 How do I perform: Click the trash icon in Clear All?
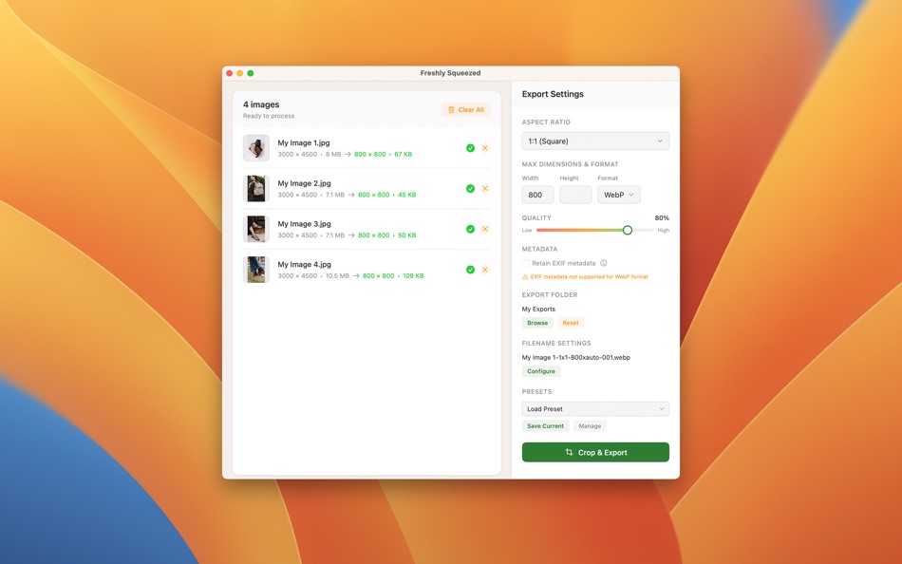pos(453,109)
